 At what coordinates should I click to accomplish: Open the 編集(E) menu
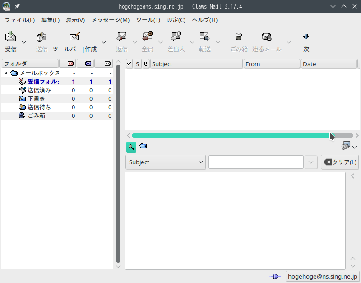(x=50, y=20)
